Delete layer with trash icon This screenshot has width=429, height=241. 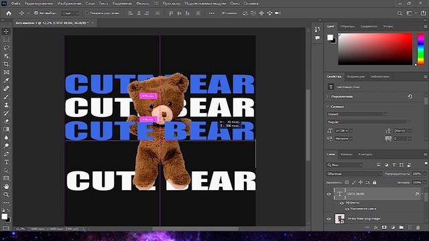point(418,228)
